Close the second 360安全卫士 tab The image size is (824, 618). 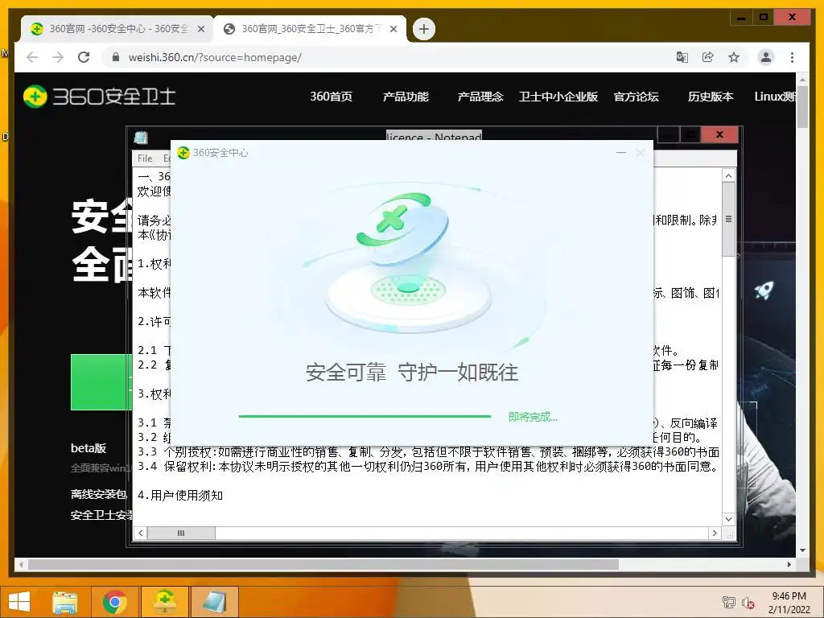[x=393, y=29]
